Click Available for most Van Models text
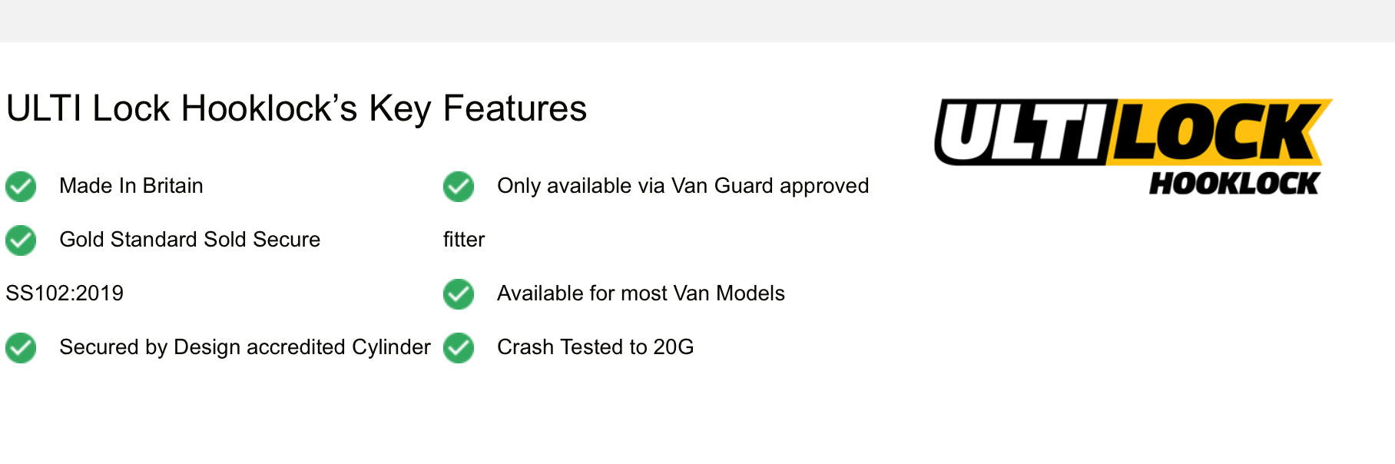Image resolution: width=1395 pixels, height=464 pixels. [641, 293]
